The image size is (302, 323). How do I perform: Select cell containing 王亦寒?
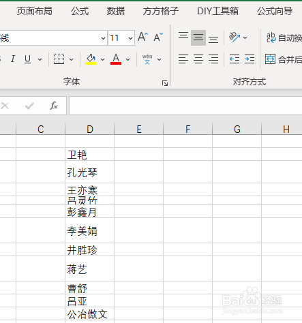tap(90, 189)
